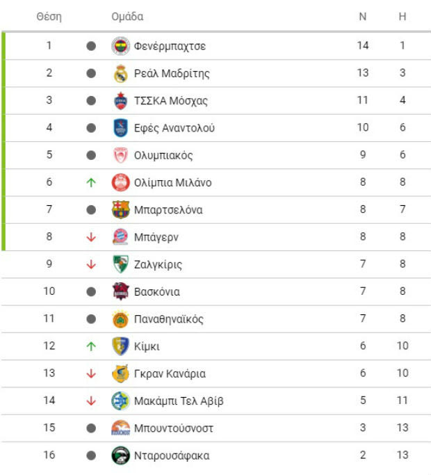Click the Panathinaikos clover logo
Image resolution: width=431 pixels, height=475 pixels.
point(120,319)
